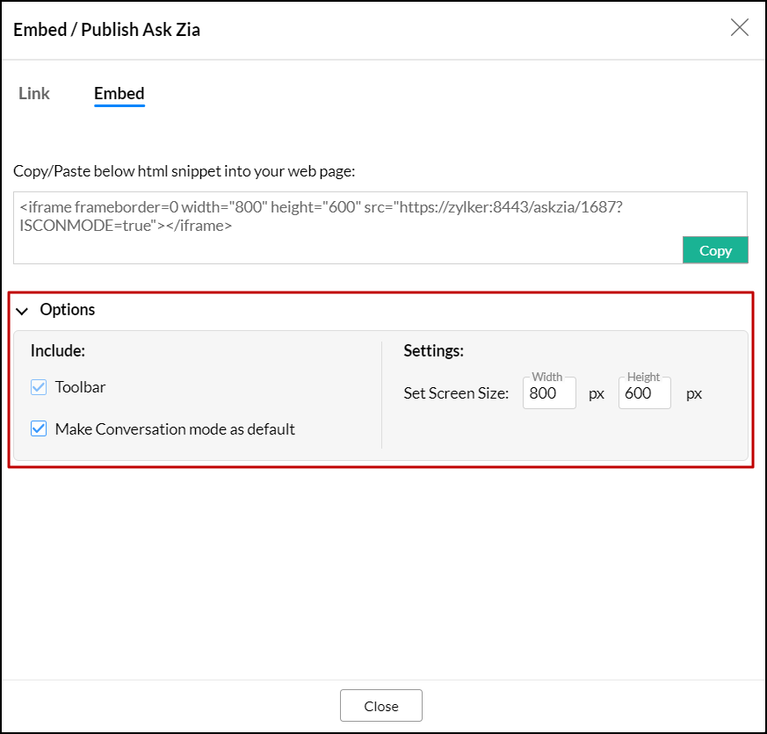Viewport: 767px width, 734px height.
Task: Toggle the Toolbar checkbox
Action: point(39,387)
